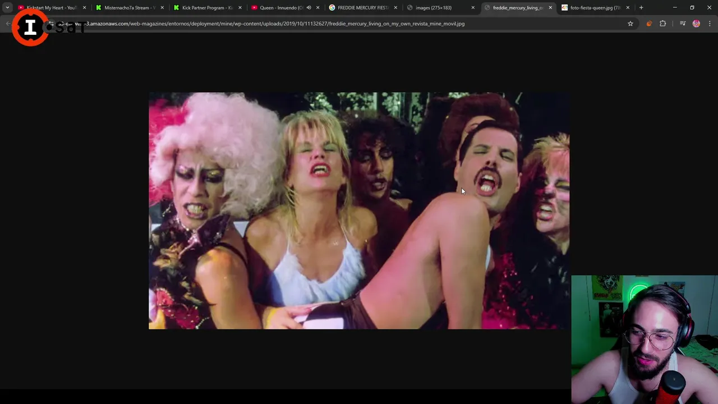Open media controls playlist icon
Image resolution: width=718 pixels, height=404 pixels.
(683, 24)
